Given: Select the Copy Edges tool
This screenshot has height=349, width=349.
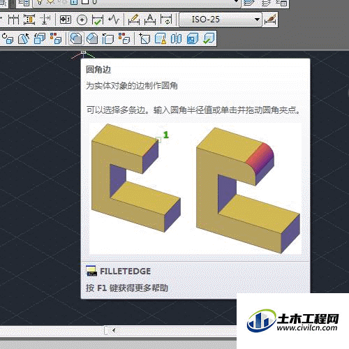Looking at the screenshot, I should coord(108,38).
